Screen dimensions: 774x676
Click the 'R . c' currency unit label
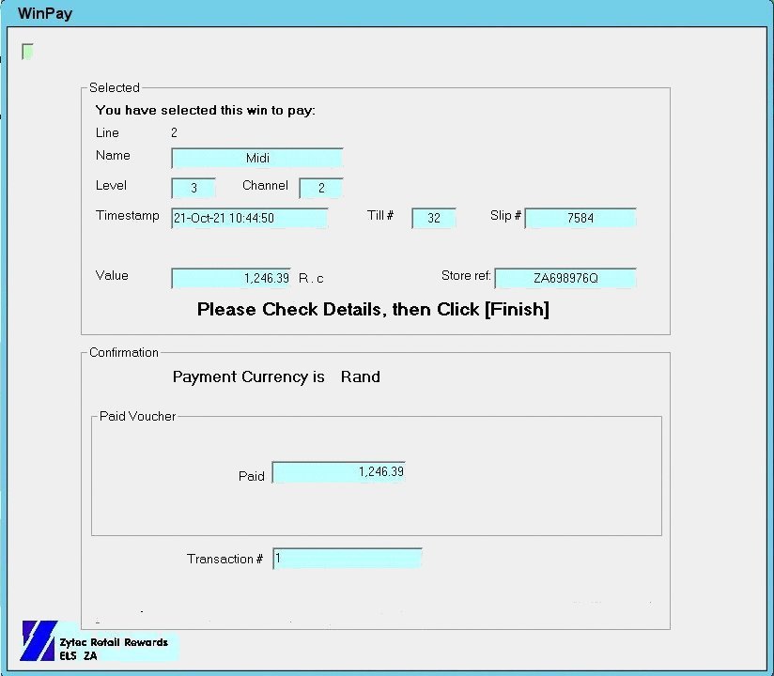point(311,279)
